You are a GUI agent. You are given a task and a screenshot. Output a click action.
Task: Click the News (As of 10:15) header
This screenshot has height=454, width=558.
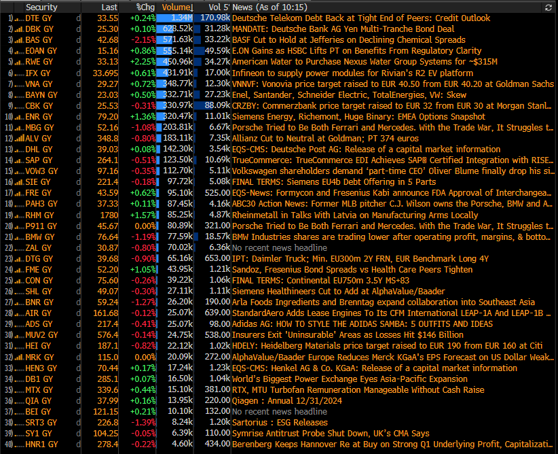pos(269,7)
